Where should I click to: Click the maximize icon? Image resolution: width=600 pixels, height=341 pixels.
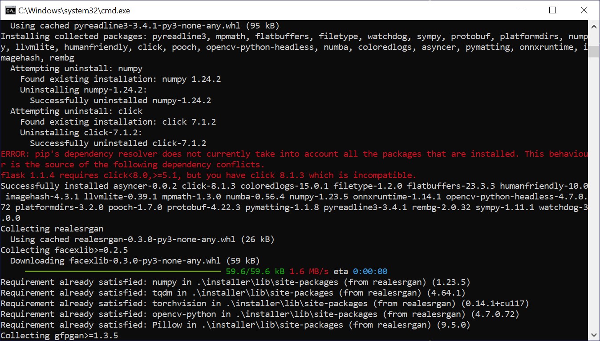click(552, 10)
